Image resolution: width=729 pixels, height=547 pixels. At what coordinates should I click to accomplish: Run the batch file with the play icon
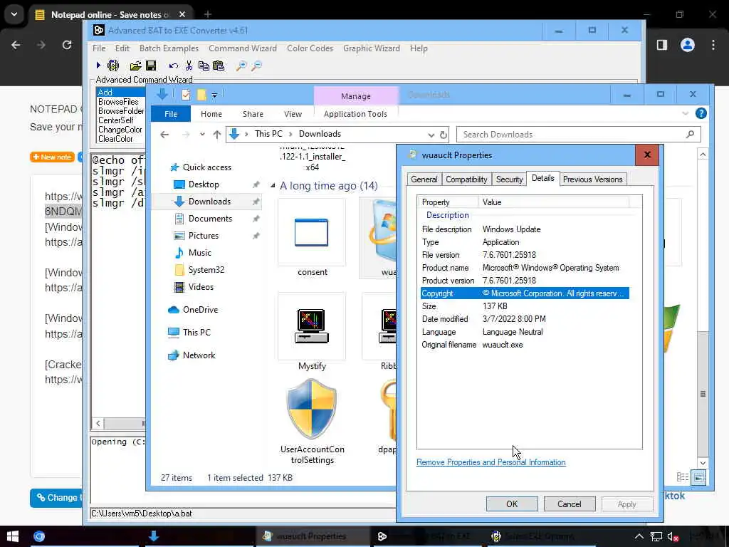click(x=98, y=66)
